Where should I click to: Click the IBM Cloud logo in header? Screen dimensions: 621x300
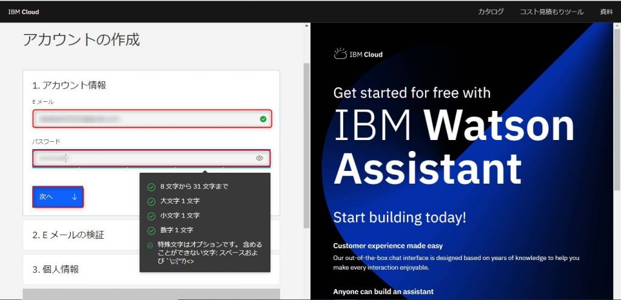coord(24,12)
